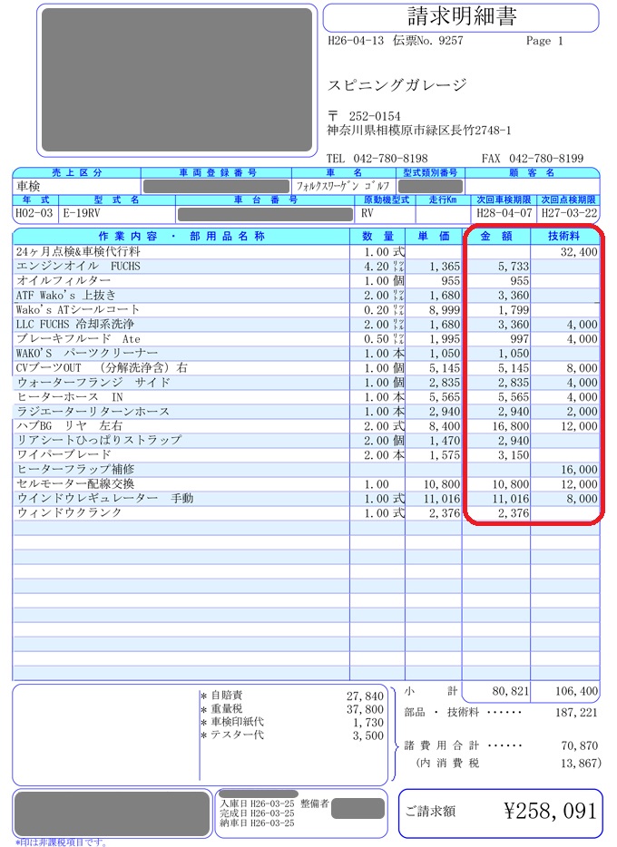Select the スピニングガレージ company name
The height and width of the screenshot is (847, 617).
pos(397,85)
